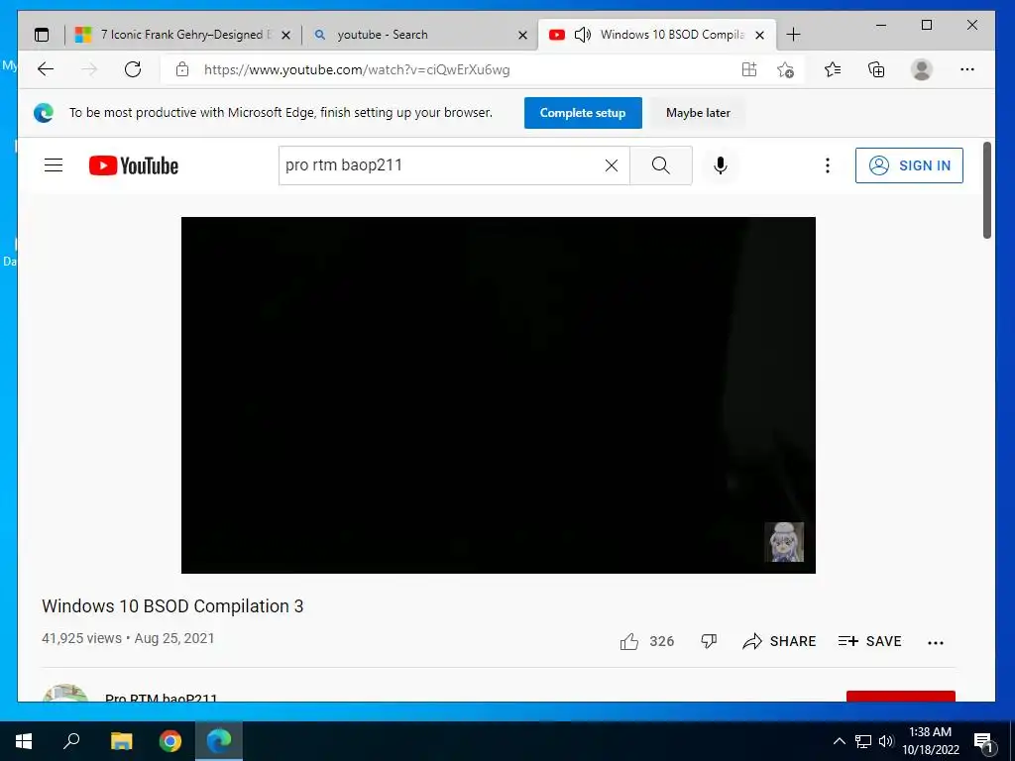The width and height of the screenshot is (1015, 761).
Task: Click the page vertical scrollbar thumb
Action: 986,189
